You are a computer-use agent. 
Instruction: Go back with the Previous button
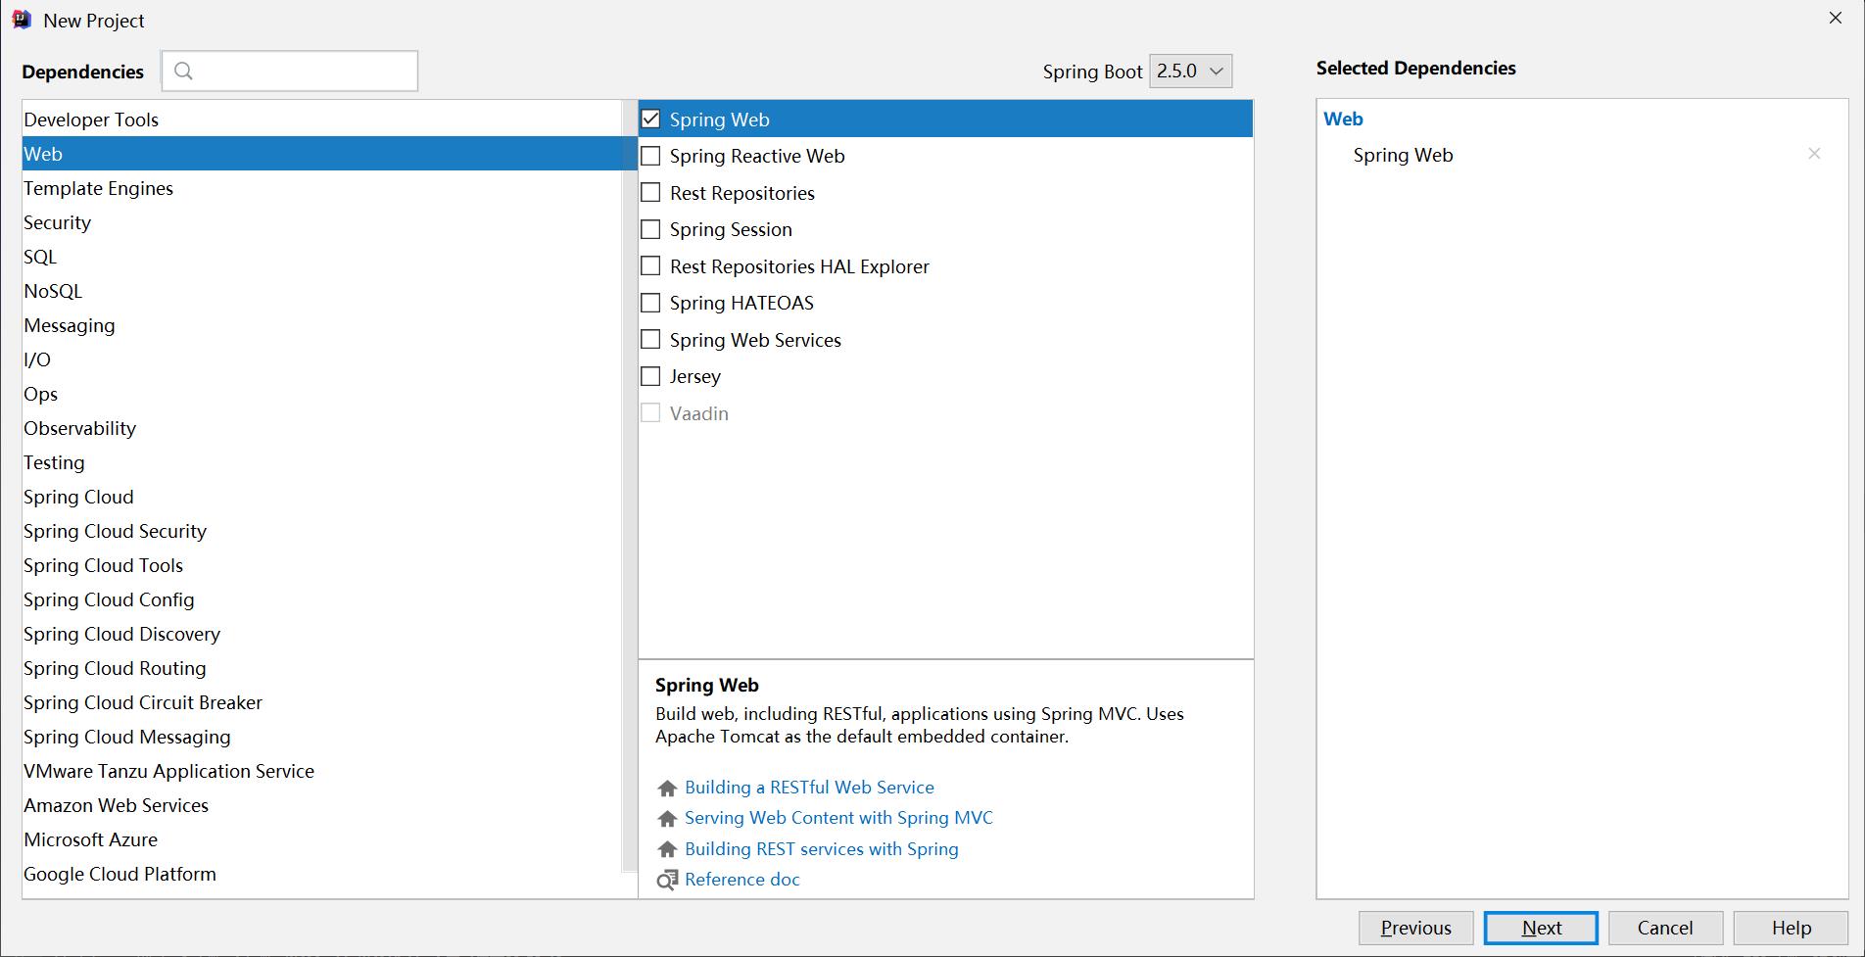1416,928
